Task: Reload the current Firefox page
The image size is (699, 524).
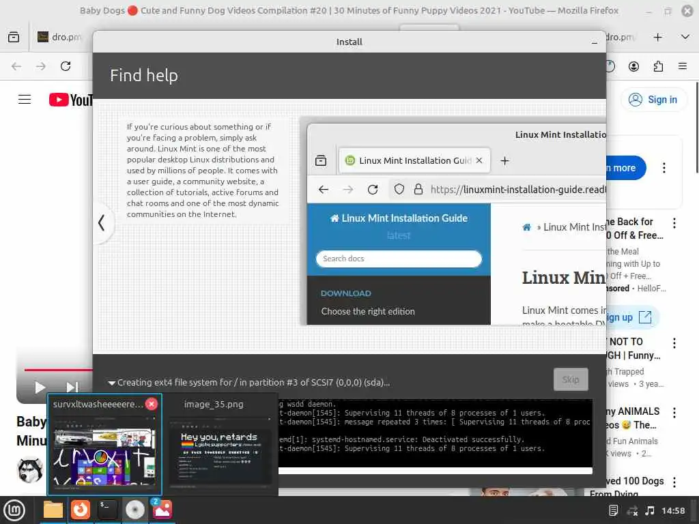Action: tap(66, 66)
